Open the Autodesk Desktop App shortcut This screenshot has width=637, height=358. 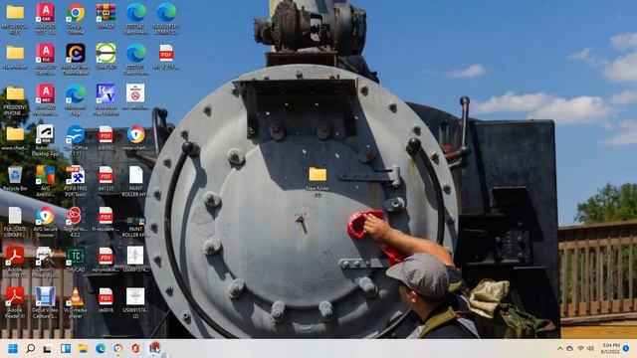(45, 140)
